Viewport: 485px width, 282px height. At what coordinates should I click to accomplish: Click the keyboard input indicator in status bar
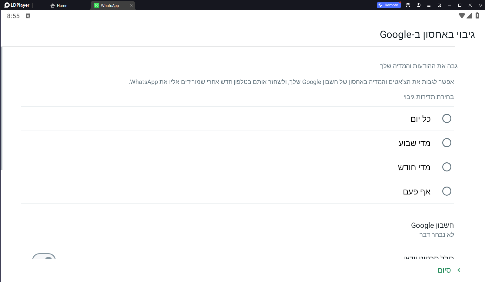(x=28, y=16)
